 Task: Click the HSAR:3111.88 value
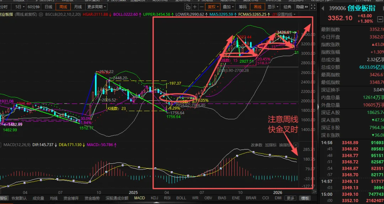(x=95, y=15)
